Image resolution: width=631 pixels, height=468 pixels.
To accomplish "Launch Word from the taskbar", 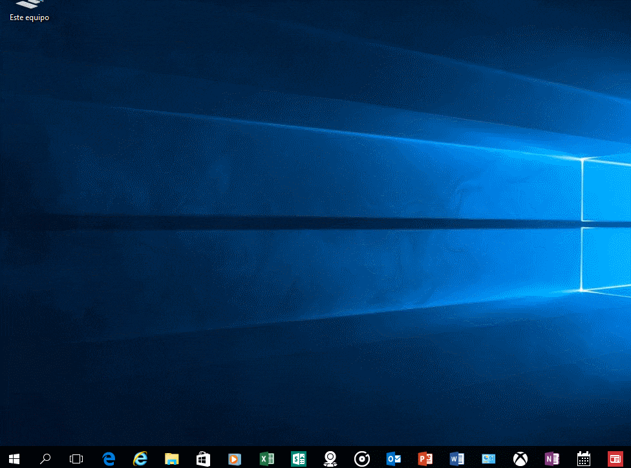I will coord(456,459).
